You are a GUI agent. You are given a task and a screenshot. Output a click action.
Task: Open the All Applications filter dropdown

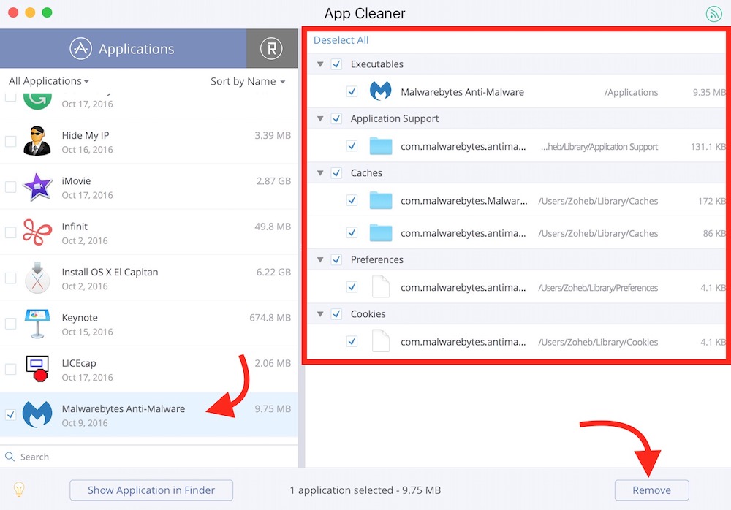click(x=49, y=81)
